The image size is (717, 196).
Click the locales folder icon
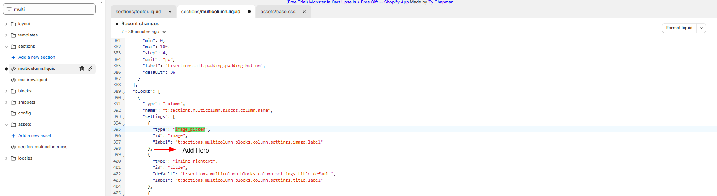click(x=13, y=158)
